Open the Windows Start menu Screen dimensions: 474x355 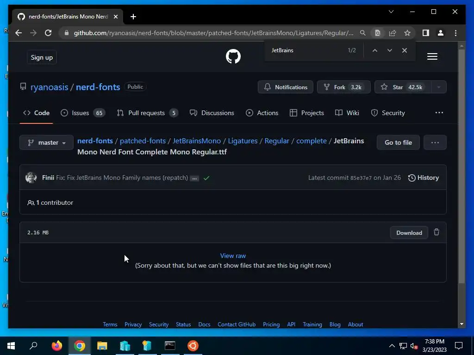tap(11, 346)
